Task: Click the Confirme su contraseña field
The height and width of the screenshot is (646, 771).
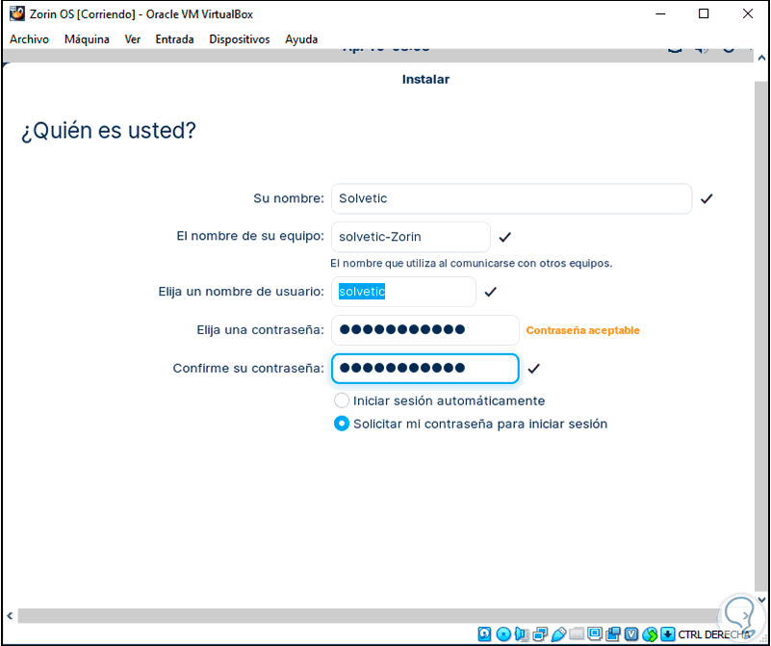Action: click(x=424, y=368)
